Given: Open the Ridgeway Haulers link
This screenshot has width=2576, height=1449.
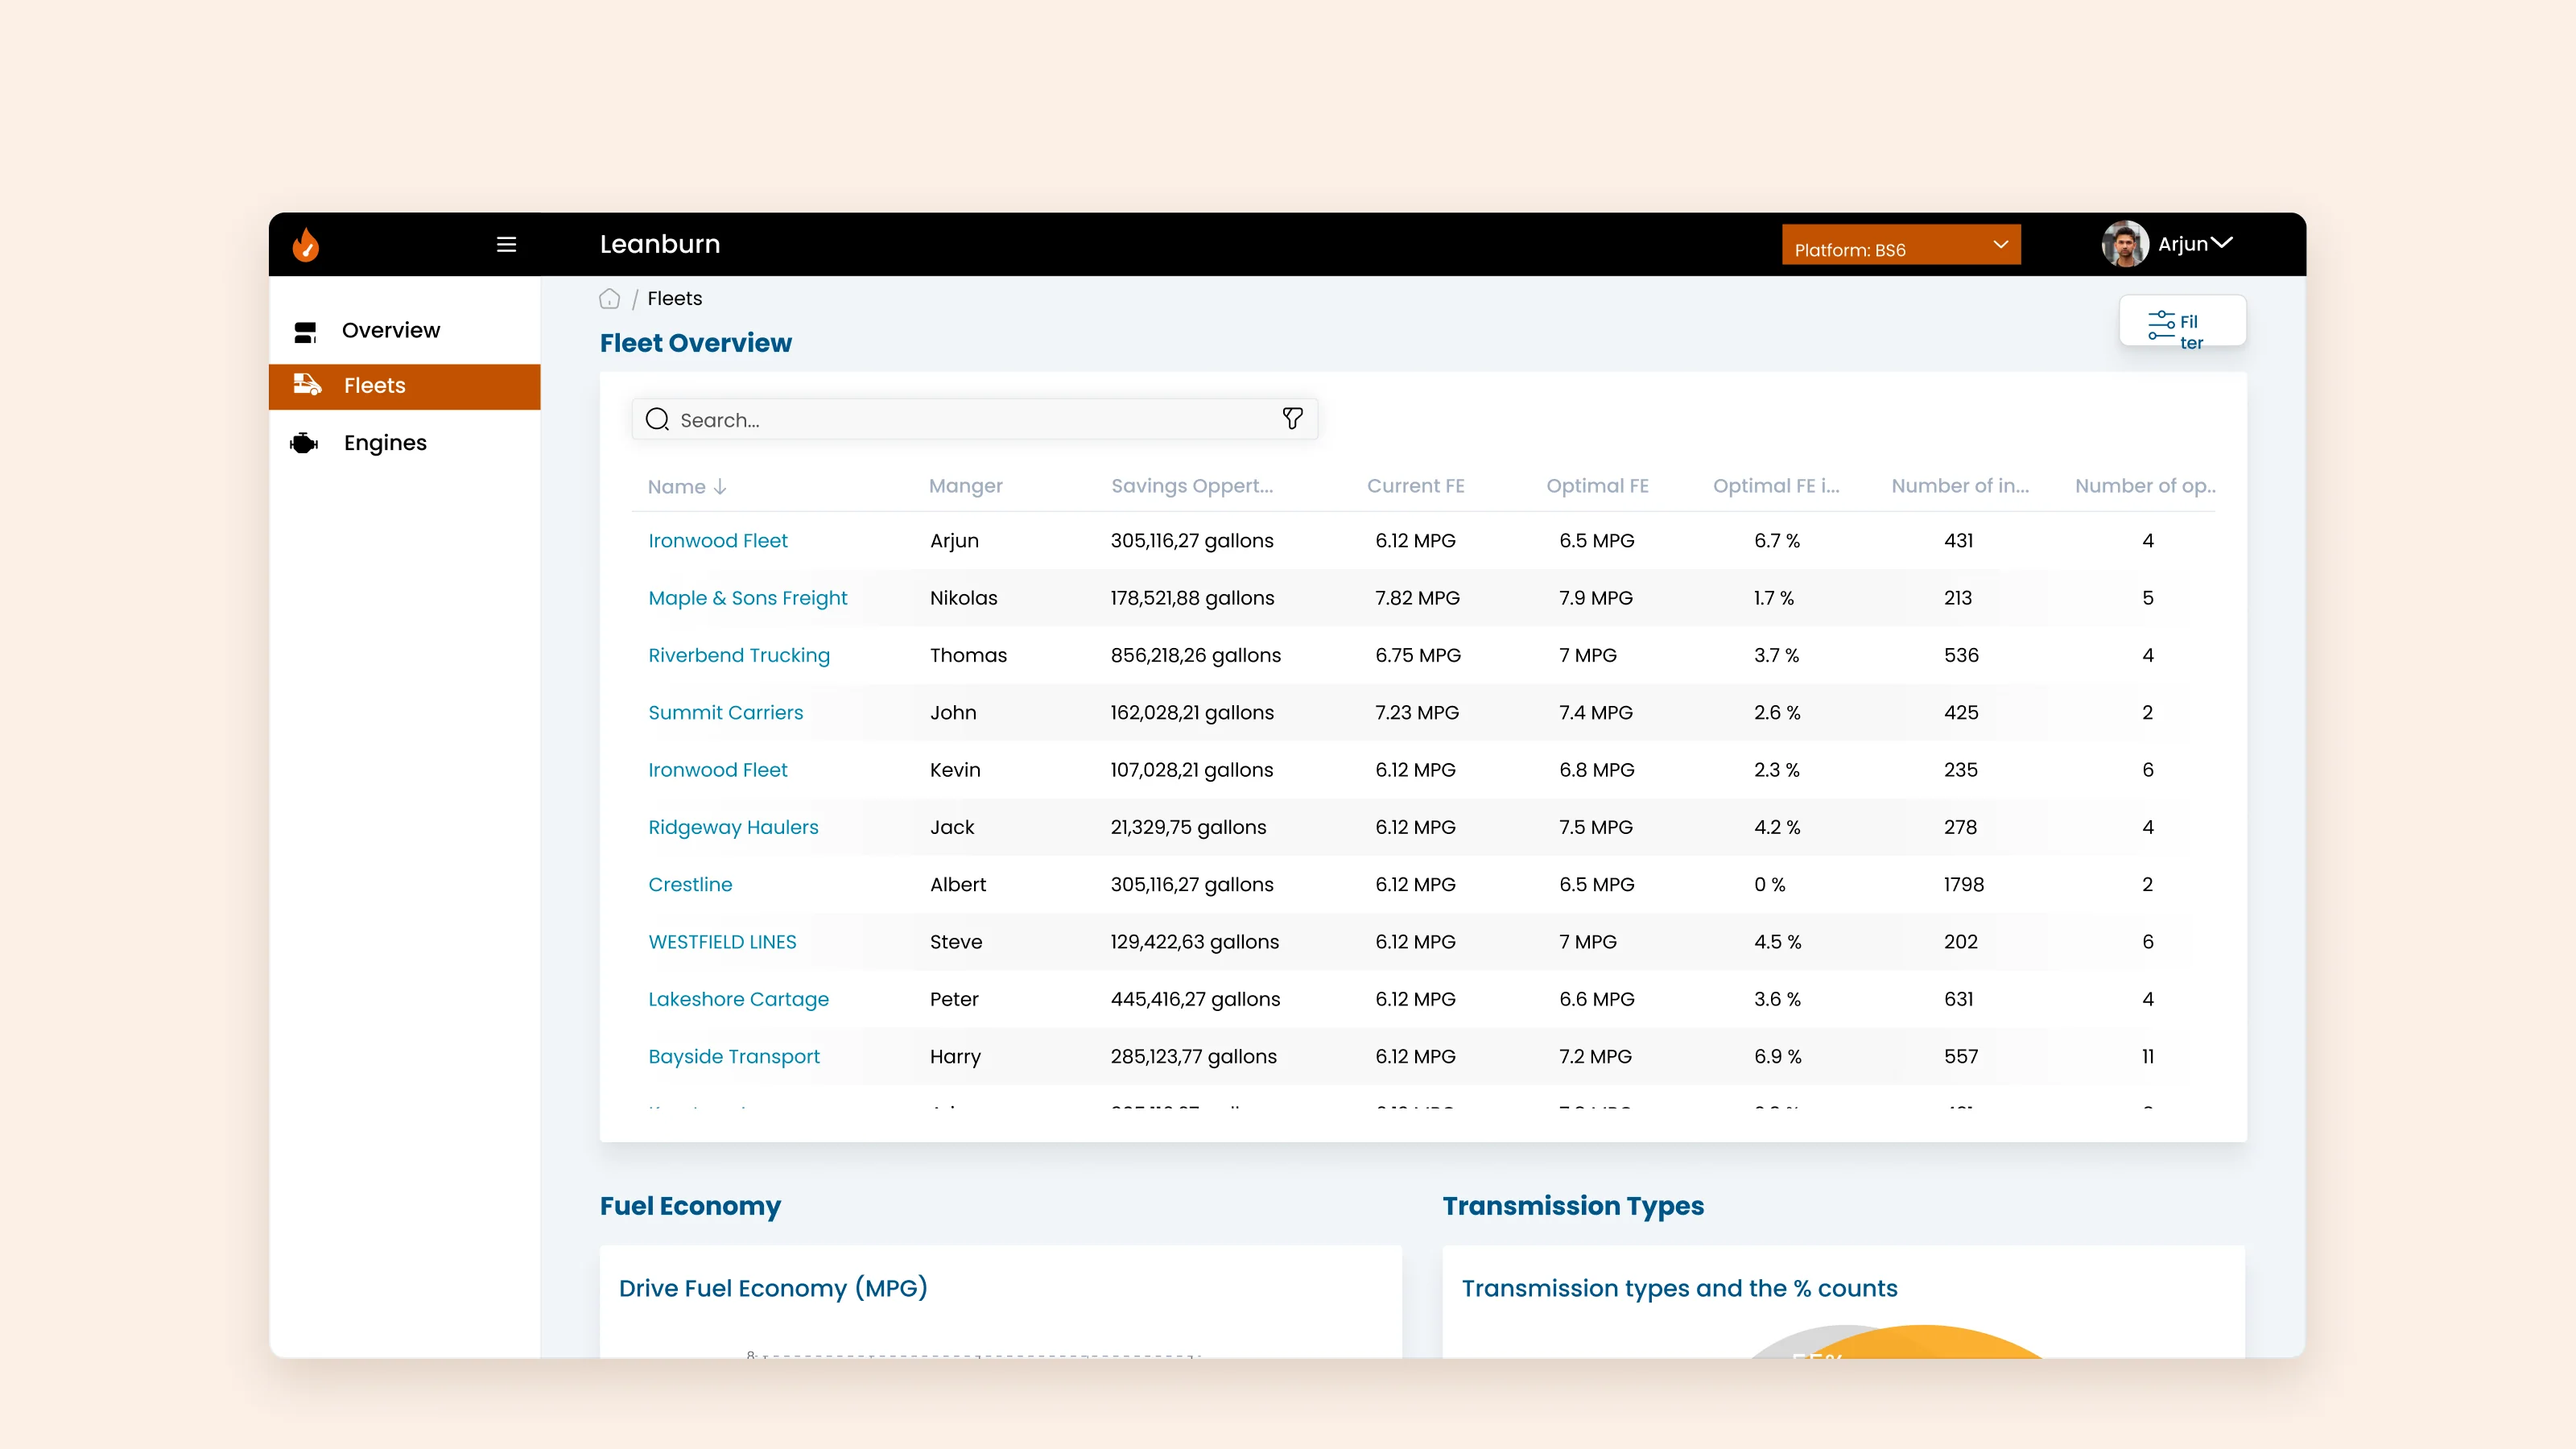Looking at the screenshot, I should tap(732, 827).
